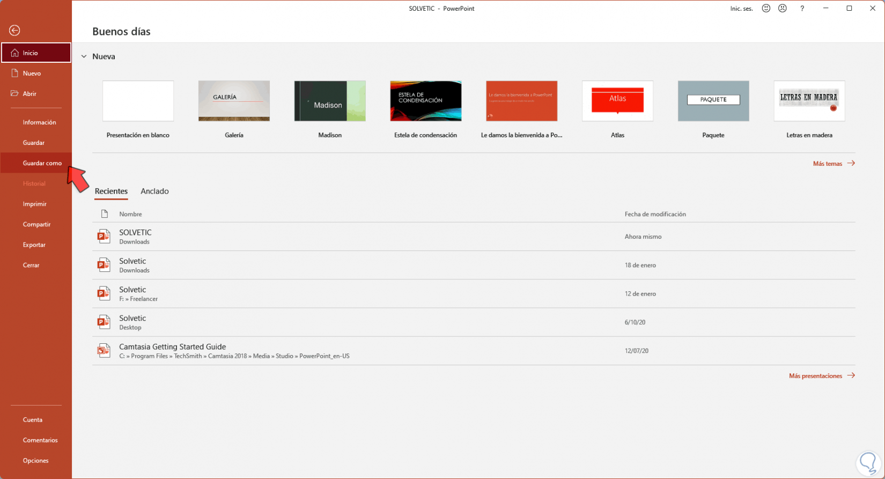
Task: Open the Información menu item
Action: pos(36,122)
